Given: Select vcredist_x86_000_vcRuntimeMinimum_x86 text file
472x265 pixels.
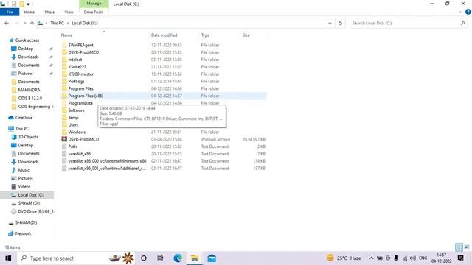Looking at the screenshot, I should pyautogui.click(x=107, y=161).
